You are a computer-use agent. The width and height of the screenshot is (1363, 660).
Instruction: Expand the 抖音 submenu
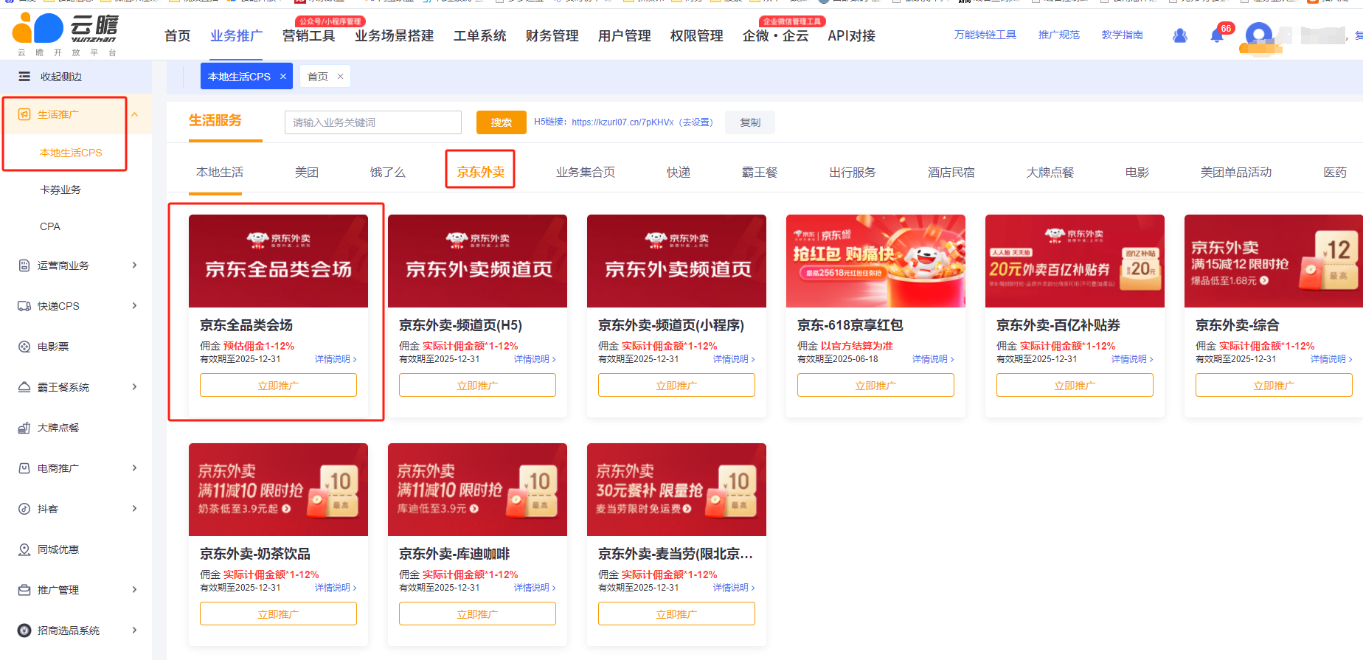point(134,509)
